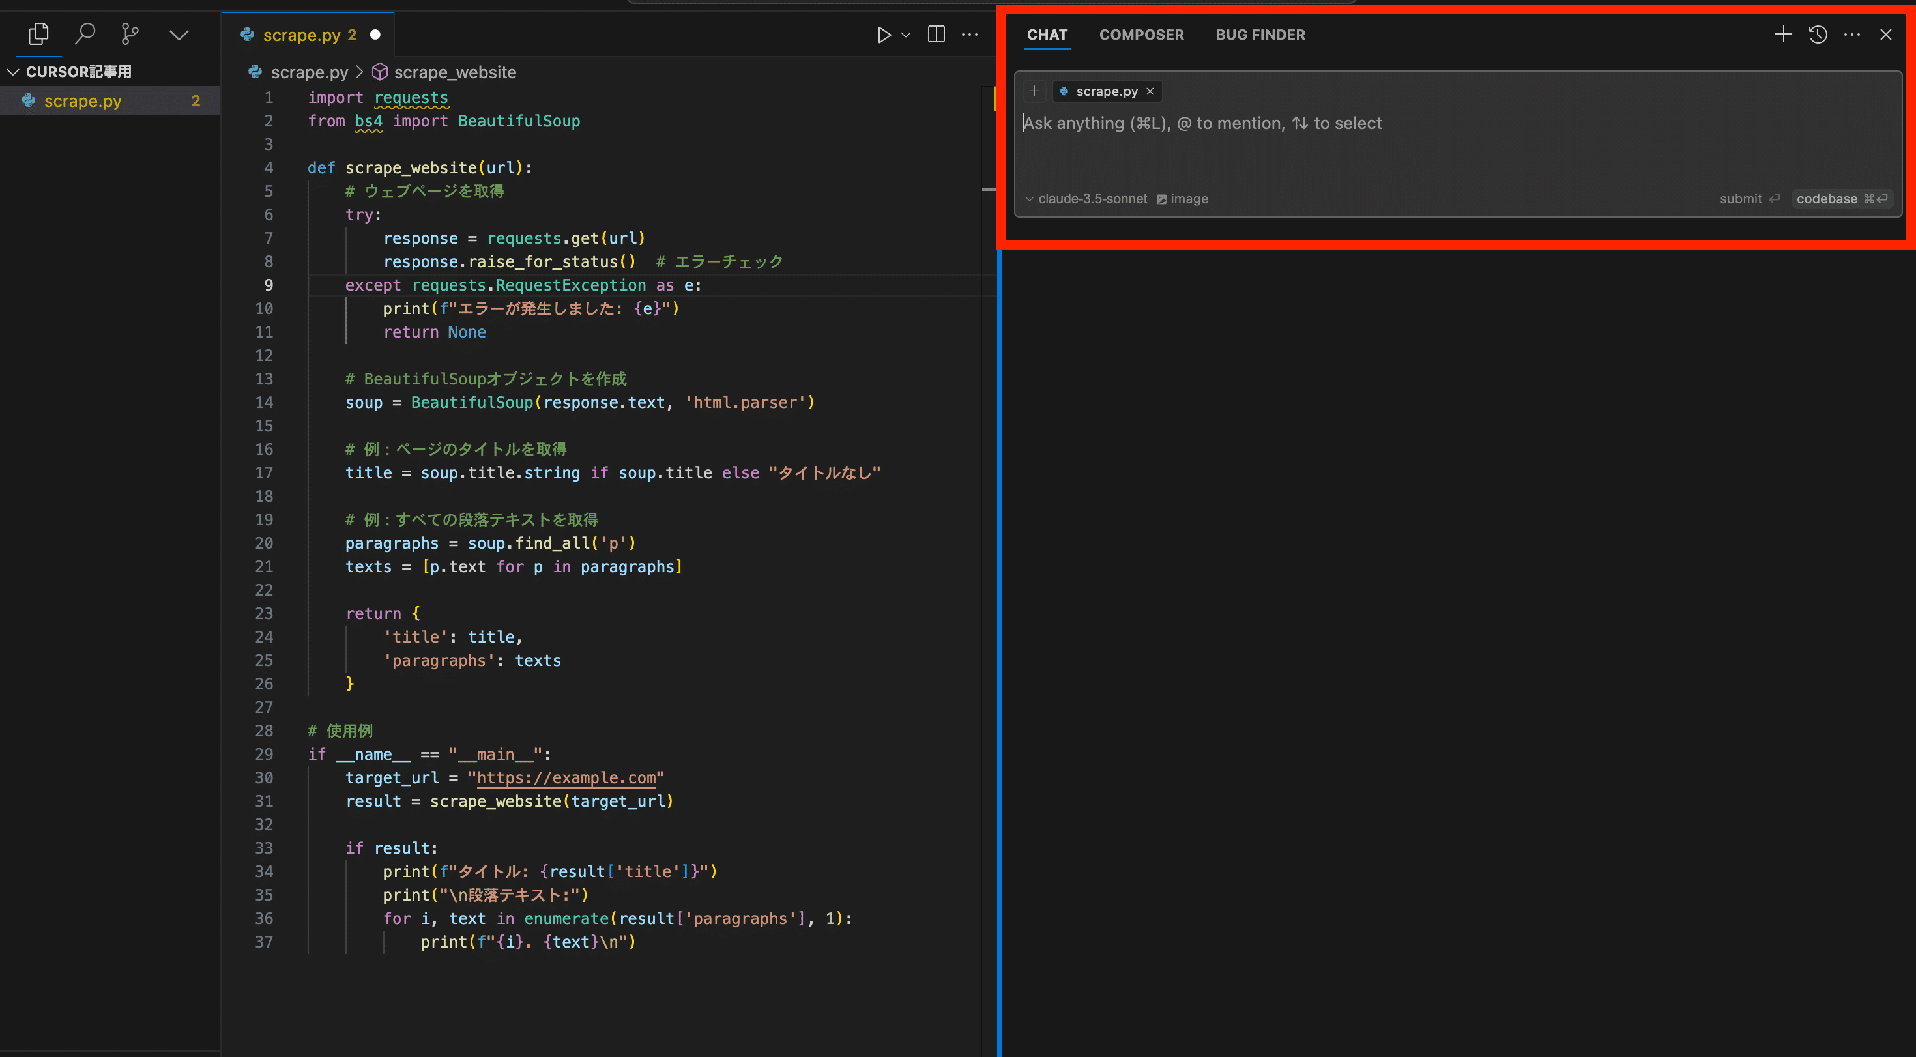Click the codebase submit button
1916x1057 pixels.
(1840, 199)
